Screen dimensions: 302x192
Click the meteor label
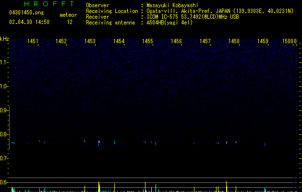[x=68, y=15]
